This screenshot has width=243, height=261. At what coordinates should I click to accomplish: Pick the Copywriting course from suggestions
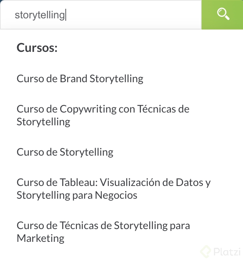point(103,109)
